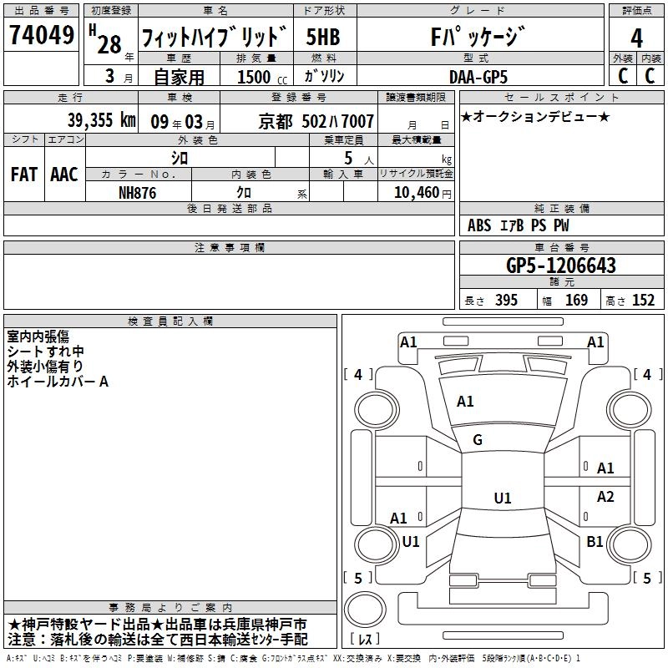
Task: Click mileage value 39,355 km
Action: pyautogui.click(x=101, y=120)
